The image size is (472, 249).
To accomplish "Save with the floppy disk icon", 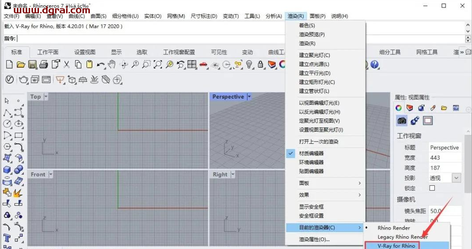I will (x=32, y=65).
